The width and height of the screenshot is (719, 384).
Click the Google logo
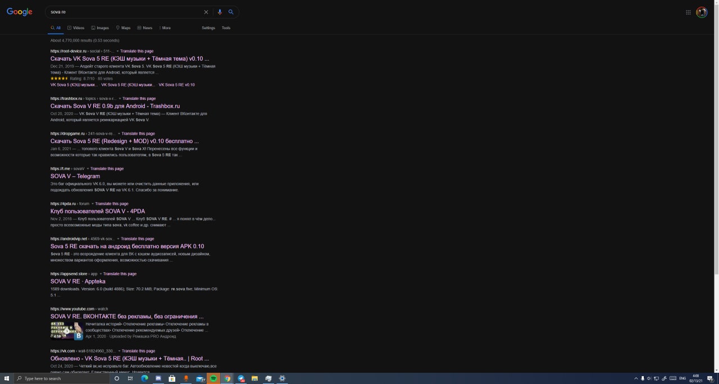pyautogui.click(x=20, y=12)
